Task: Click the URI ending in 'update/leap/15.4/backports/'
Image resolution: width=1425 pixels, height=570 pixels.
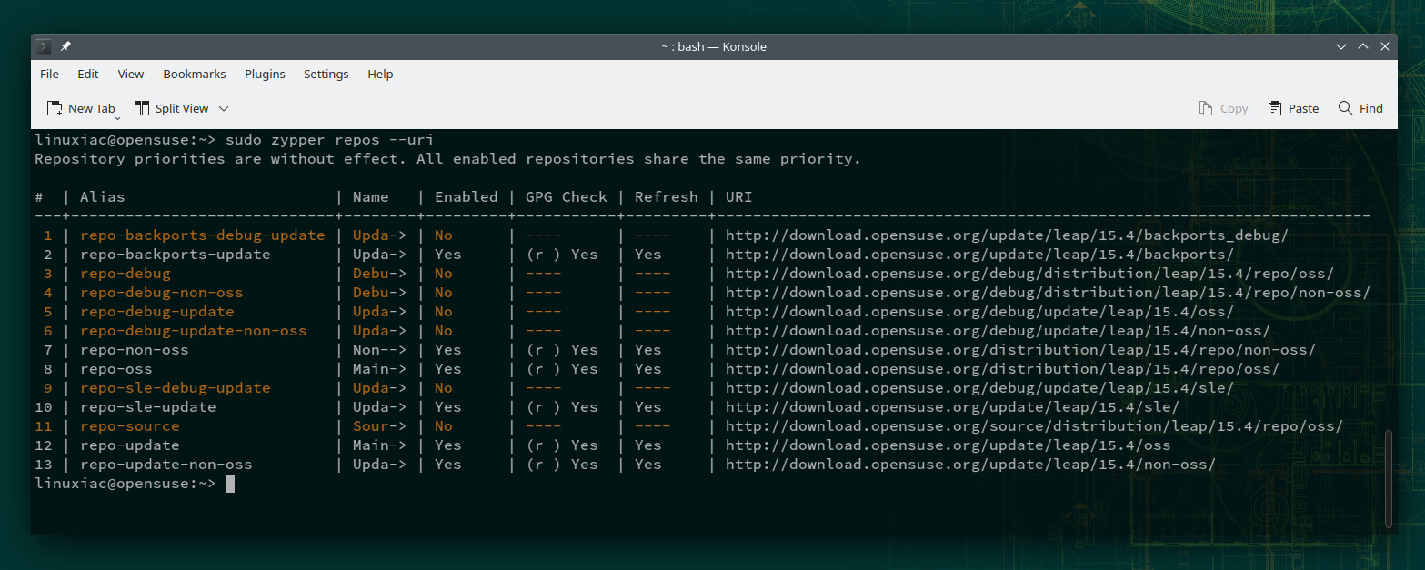Action: tap(979, 254)
